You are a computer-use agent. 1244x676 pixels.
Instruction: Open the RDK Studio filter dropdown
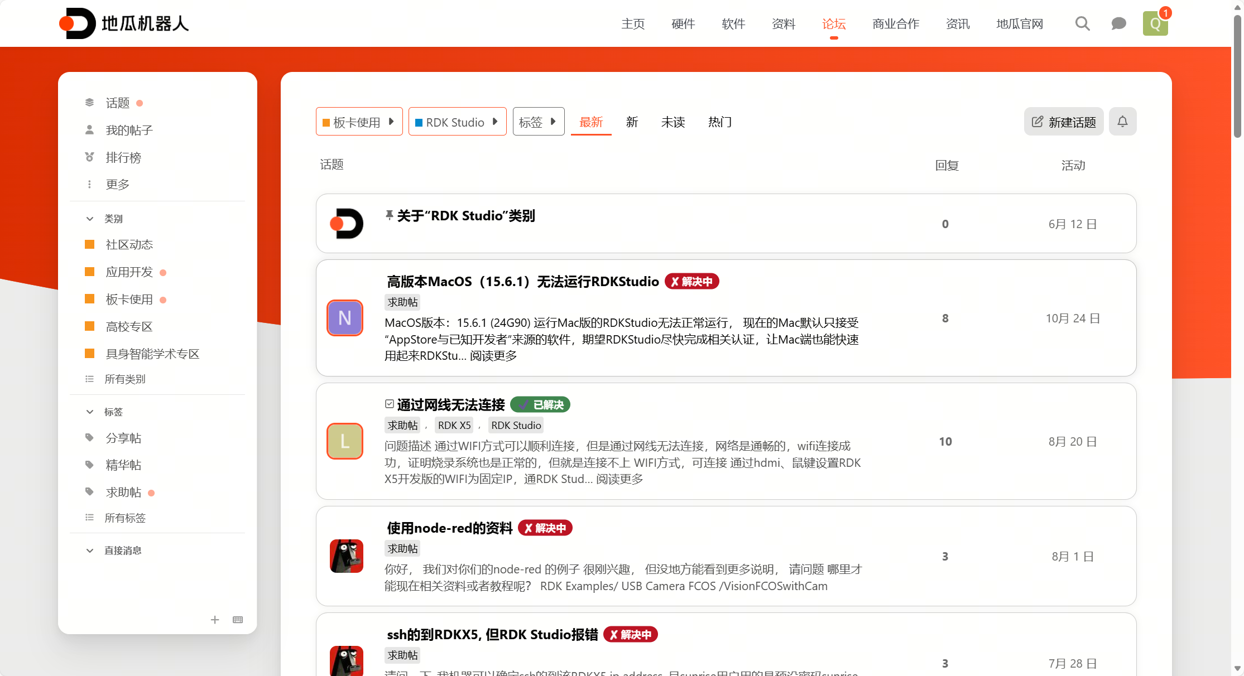click(457, 122)
